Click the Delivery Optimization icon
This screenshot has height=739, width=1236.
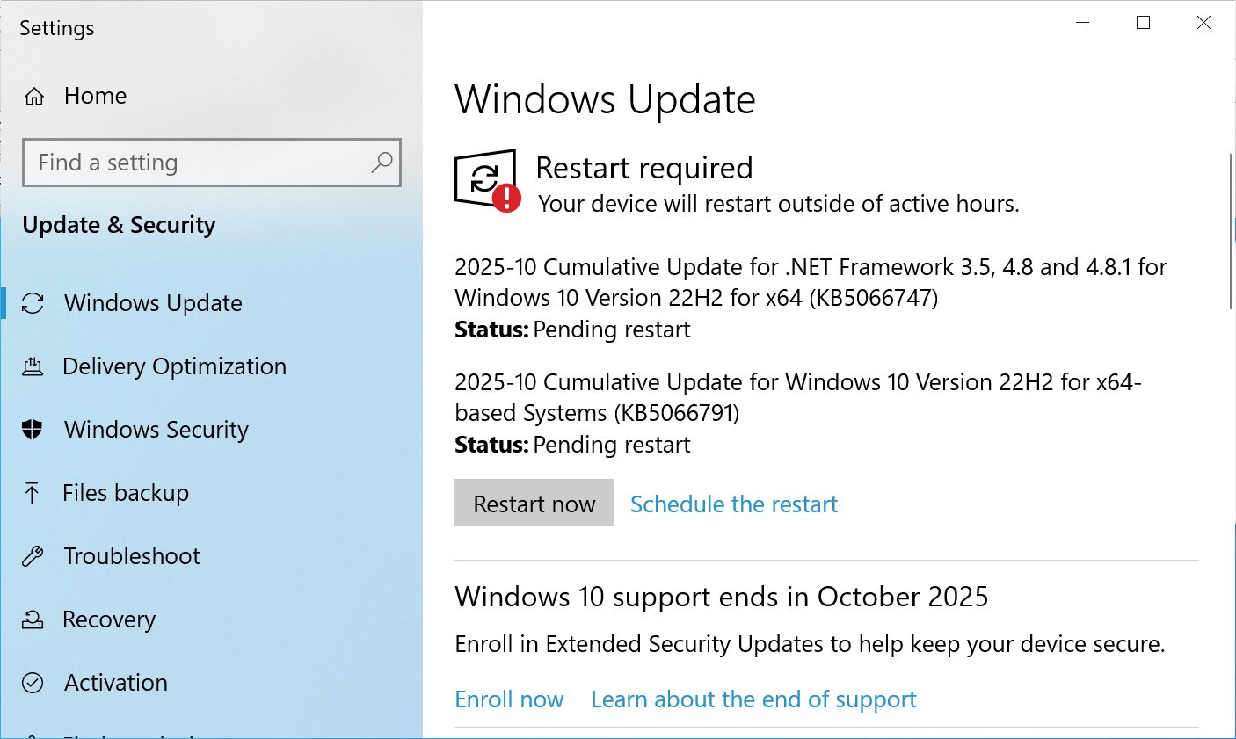pyautogui.click(x=33, y=366)
